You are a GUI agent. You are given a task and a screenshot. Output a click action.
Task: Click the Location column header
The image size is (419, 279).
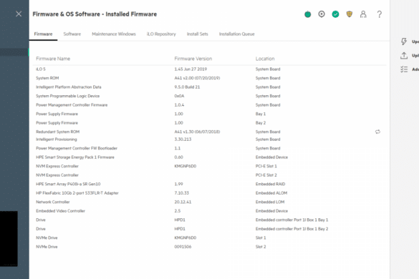(x=265, y=59)
